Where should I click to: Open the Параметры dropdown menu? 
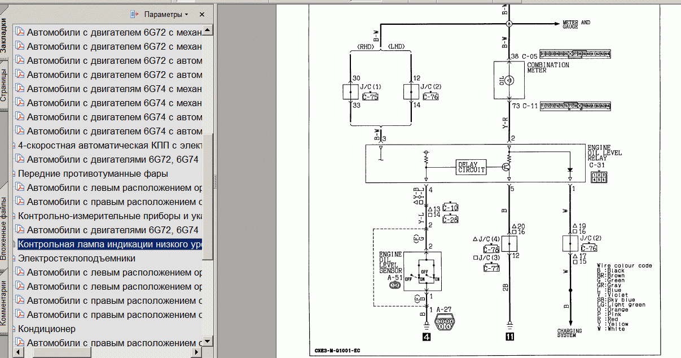[166, 14]
